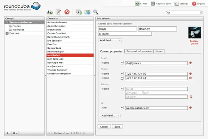Open advanced search magnifier icon
This screenshot has height=139, width=208.
click(x=96, y=12)
